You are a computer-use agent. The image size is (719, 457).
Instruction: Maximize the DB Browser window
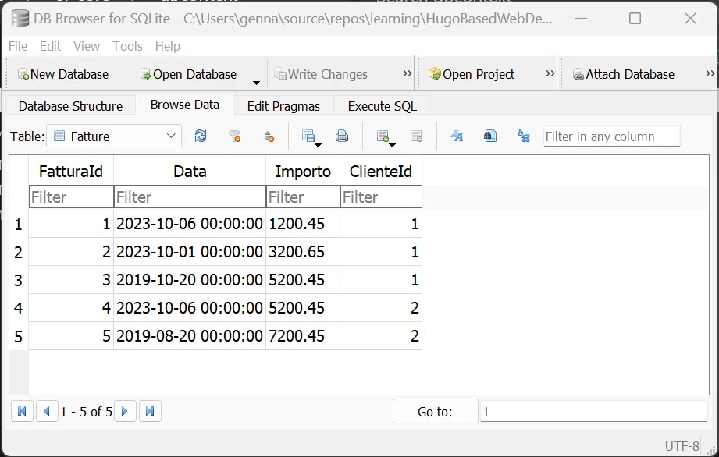[x=635, y=18]
